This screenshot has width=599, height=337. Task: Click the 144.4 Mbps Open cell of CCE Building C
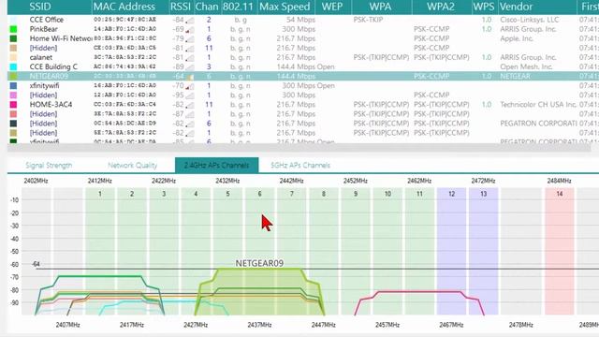click(305, 66)
